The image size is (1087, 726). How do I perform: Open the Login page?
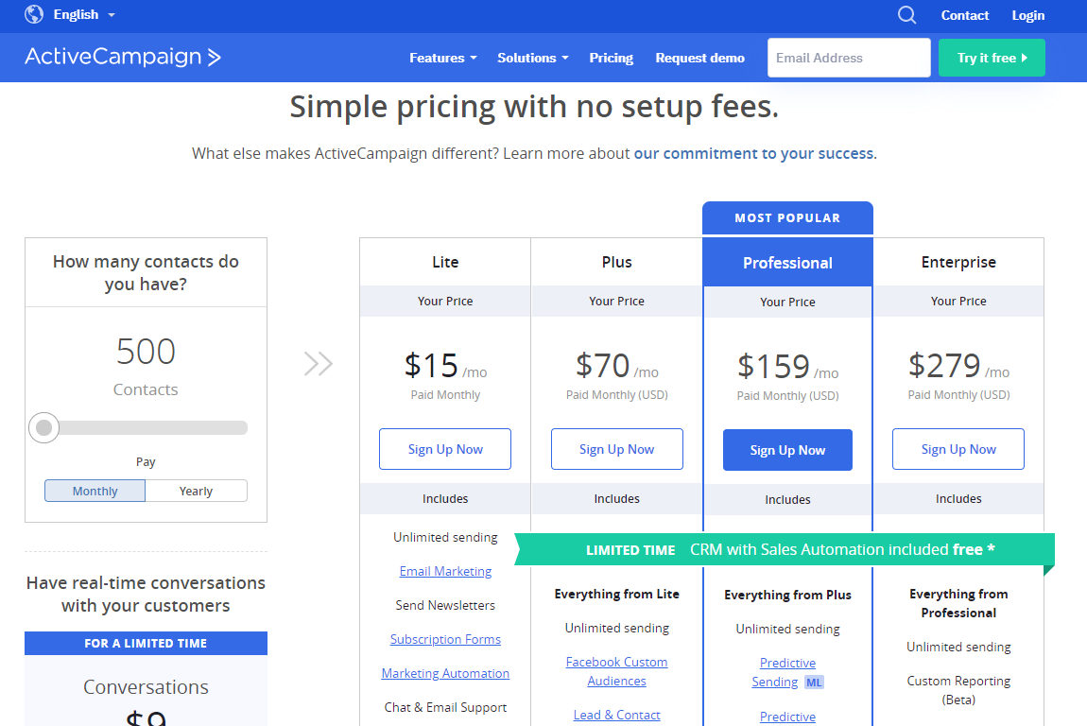pyautogui.click(x=1027, y=15)
